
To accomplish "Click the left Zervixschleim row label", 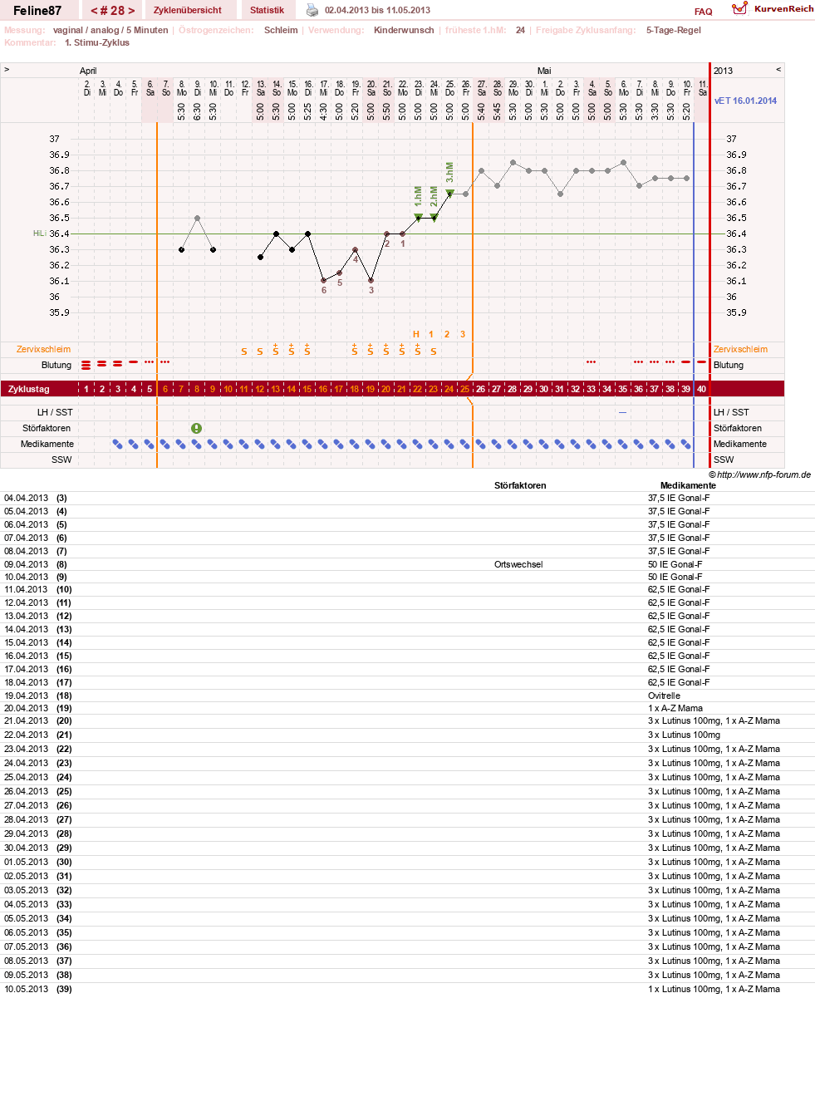I will 43,349.
